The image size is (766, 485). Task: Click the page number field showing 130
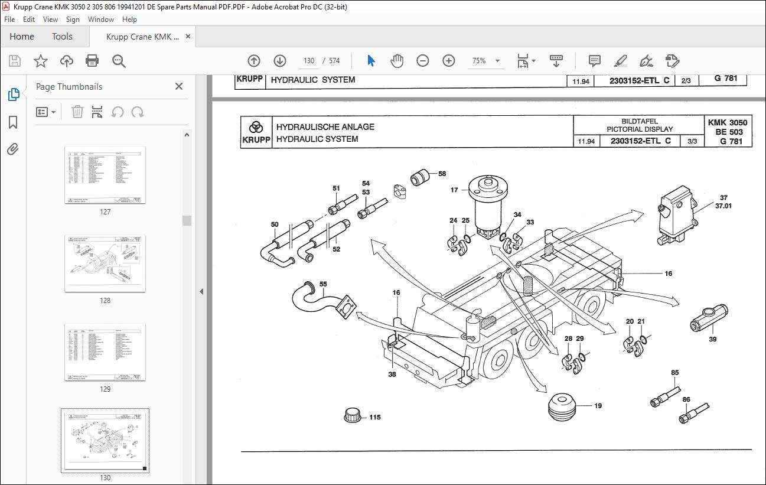tap(308, 61)
